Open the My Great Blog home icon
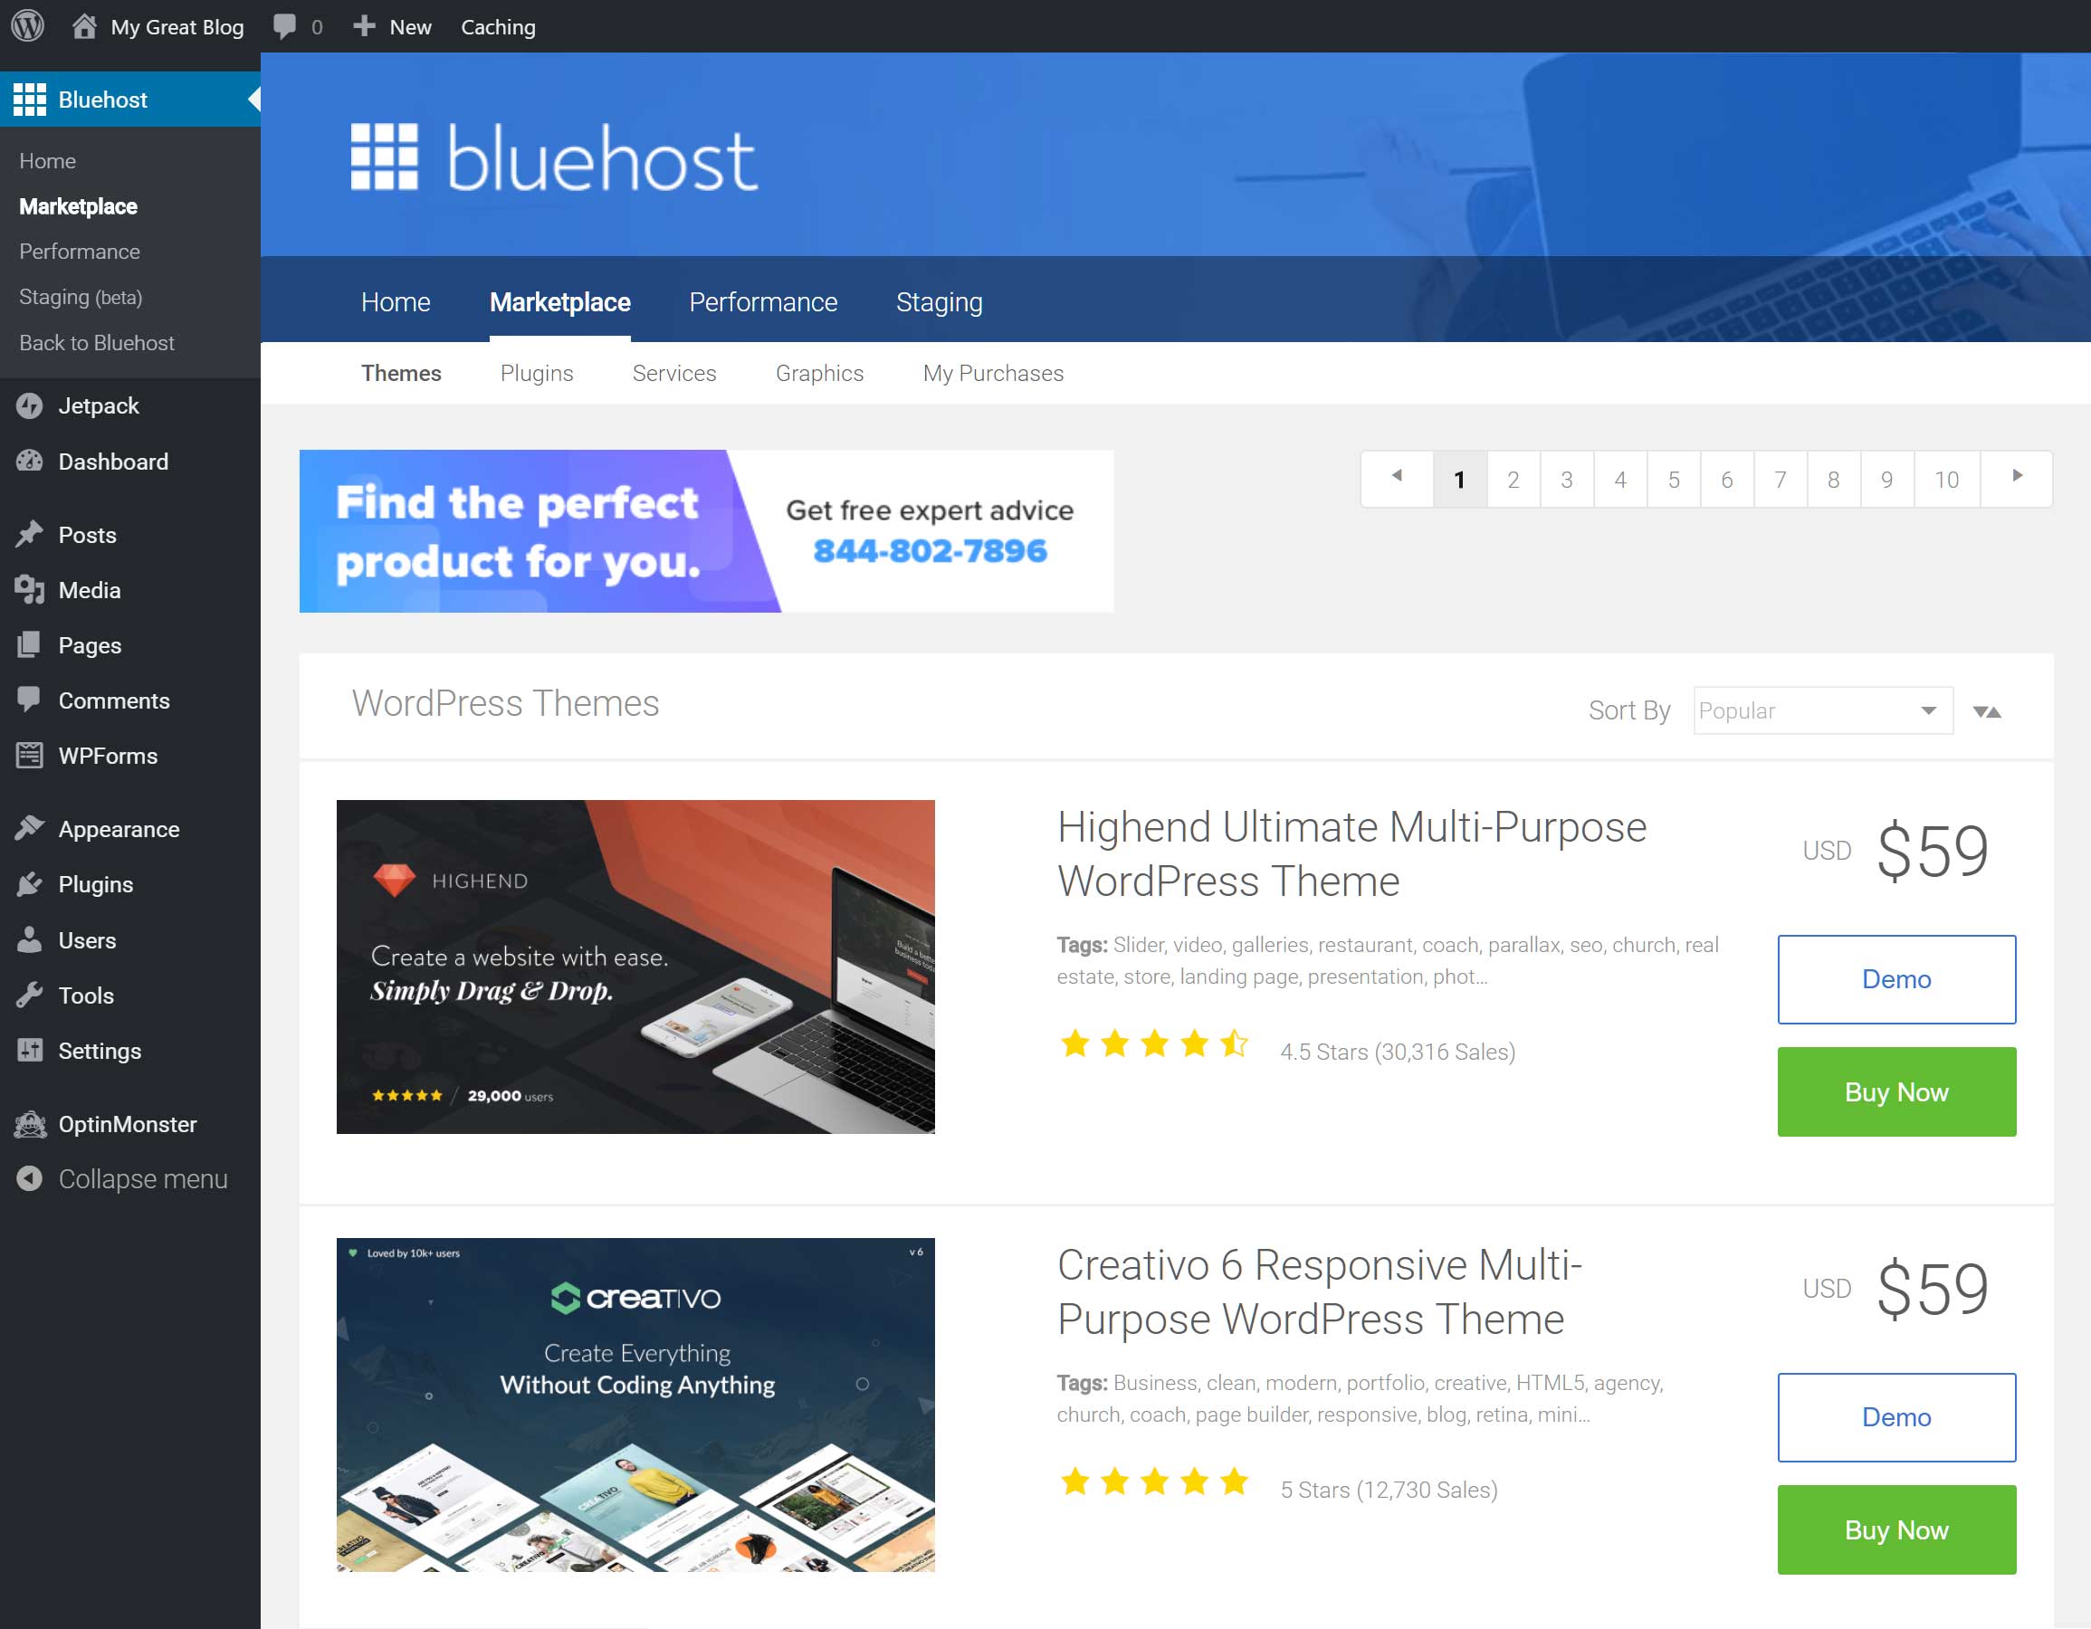Image resolution: width=2091 pixels, height=1629 pixels. coord(84,26)
